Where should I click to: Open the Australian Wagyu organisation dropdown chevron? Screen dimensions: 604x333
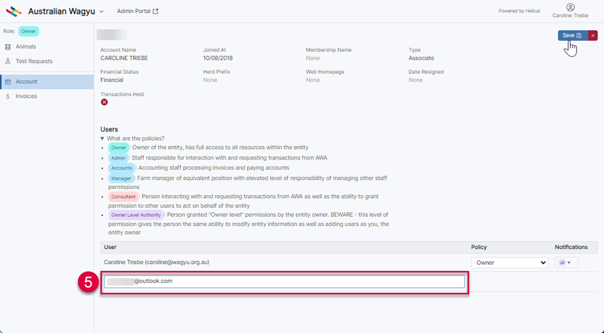102,11
